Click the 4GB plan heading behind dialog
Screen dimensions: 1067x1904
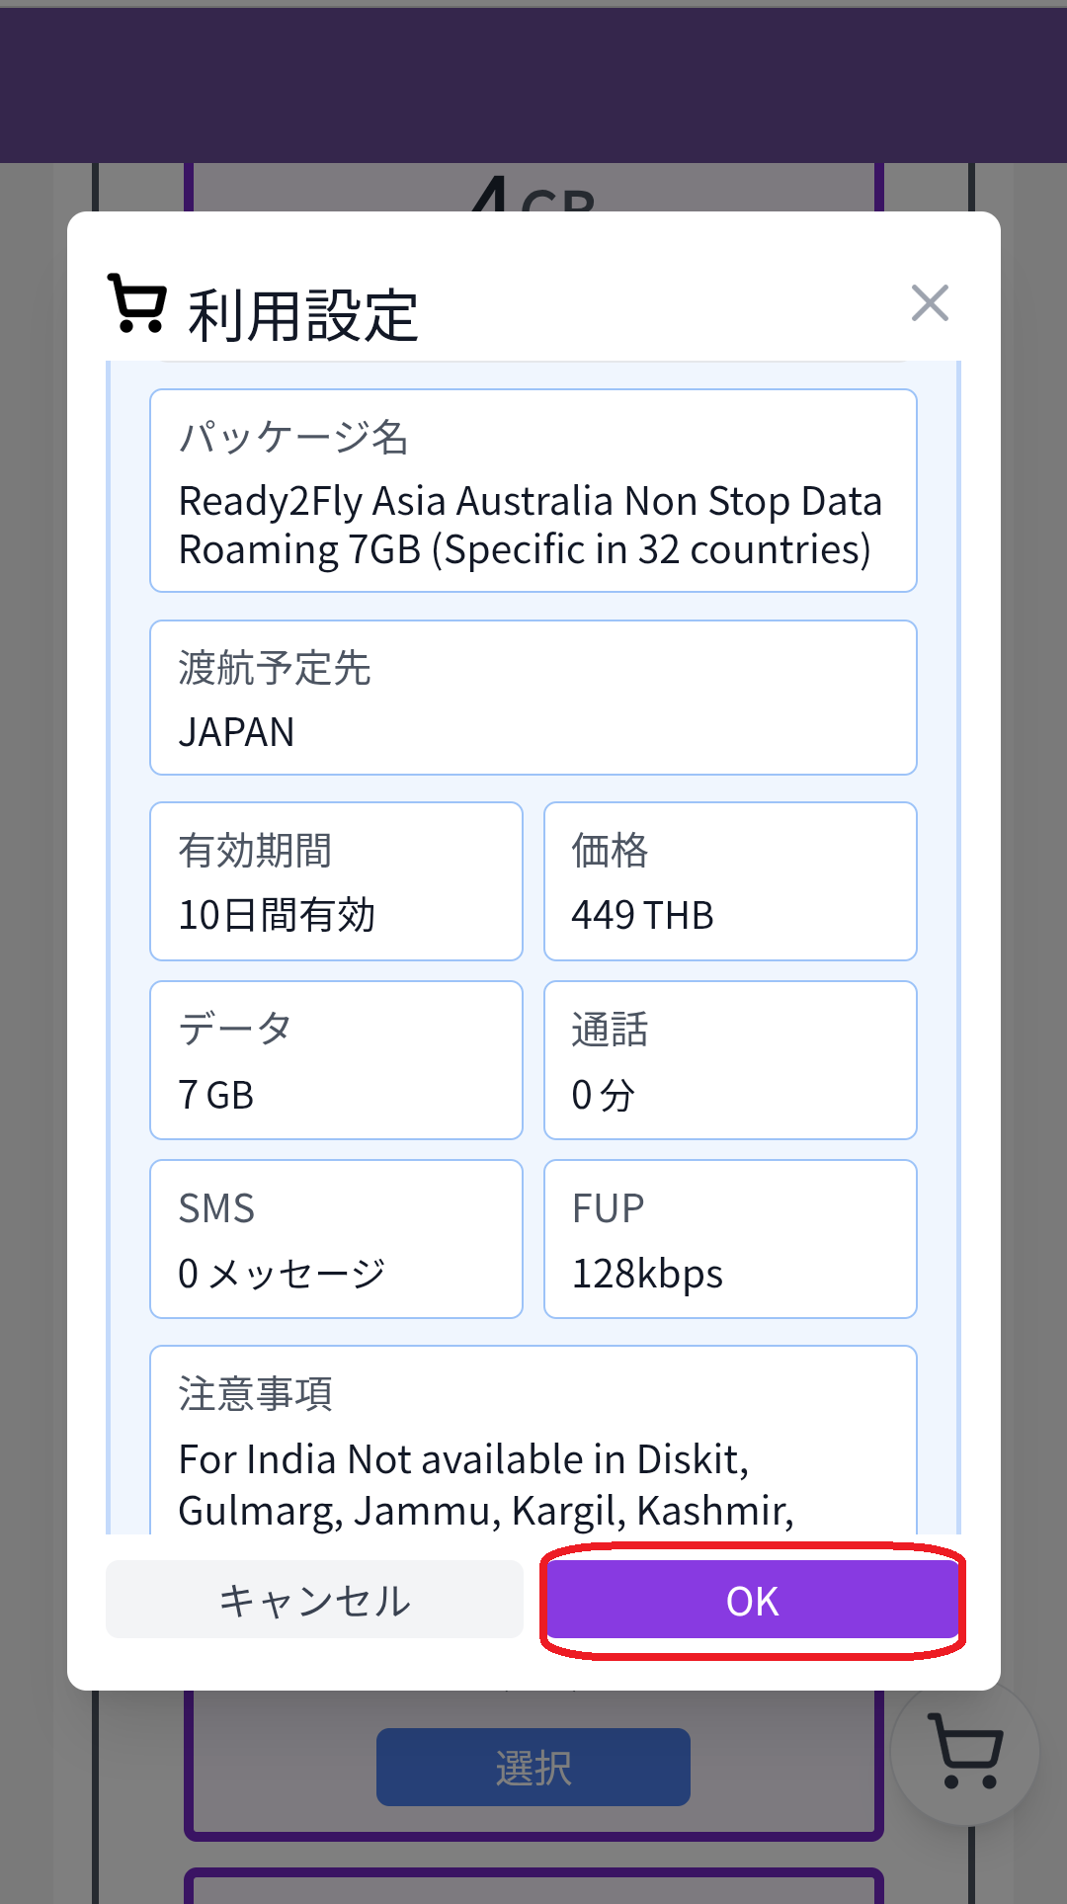click(533, 193)
